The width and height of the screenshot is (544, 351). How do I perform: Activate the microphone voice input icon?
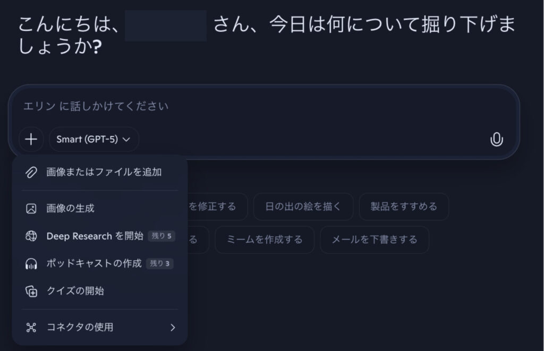[x=496, y=140]
